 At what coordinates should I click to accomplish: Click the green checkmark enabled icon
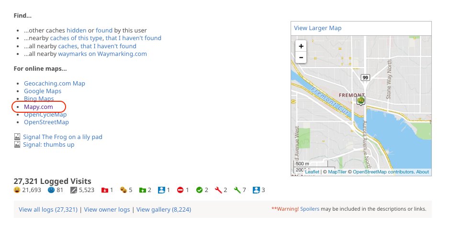(x=199, y=190)
